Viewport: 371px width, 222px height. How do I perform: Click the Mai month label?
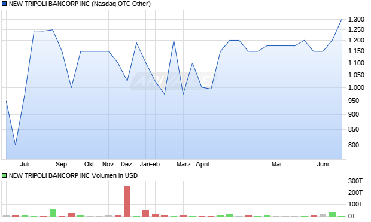[x=276, y=164]
